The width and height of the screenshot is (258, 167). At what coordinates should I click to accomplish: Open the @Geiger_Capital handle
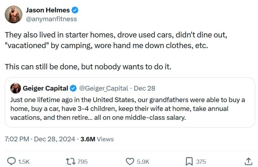pyautogui.click(x=104, y=88)
